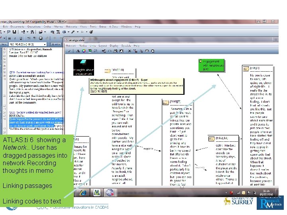Open the Memos menu

coord(58,27)
